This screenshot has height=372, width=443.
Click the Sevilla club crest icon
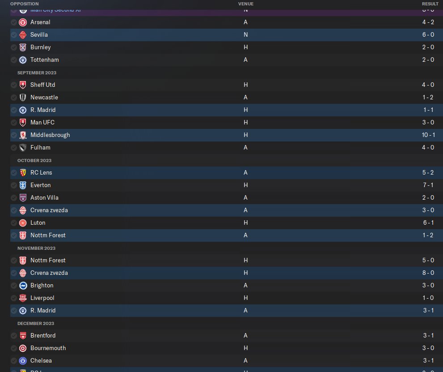[x=23, y=34]
